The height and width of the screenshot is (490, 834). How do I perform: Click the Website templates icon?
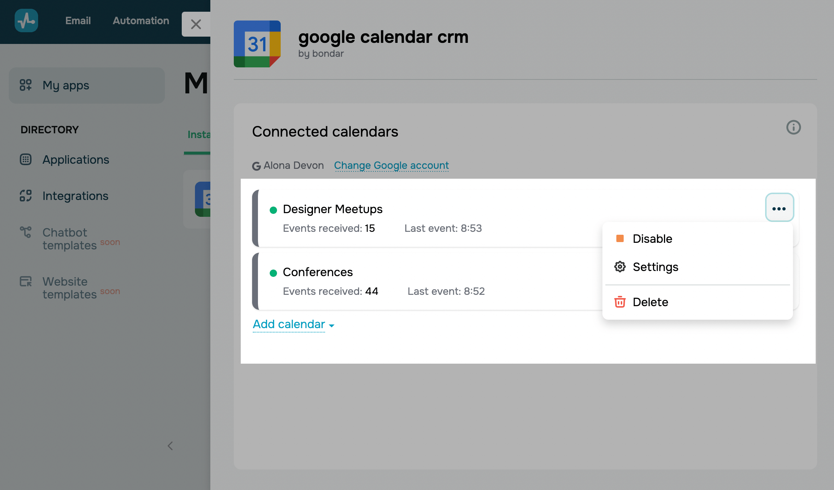point(26,281)
